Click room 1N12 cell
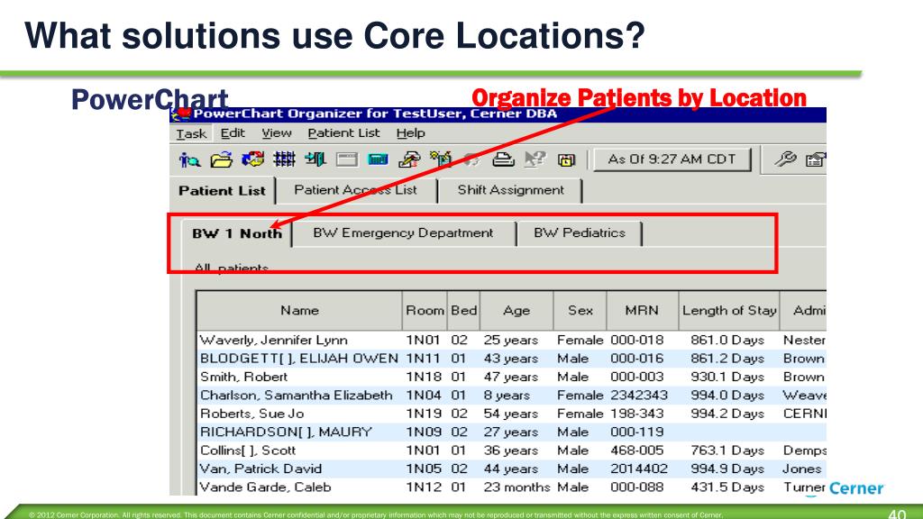 coord(424,487)
